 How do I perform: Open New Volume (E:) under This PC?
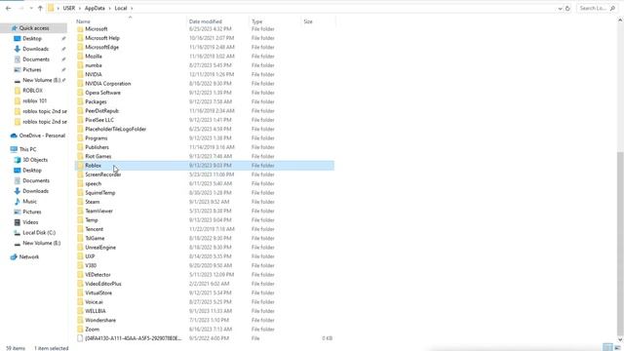coord(41,243)
